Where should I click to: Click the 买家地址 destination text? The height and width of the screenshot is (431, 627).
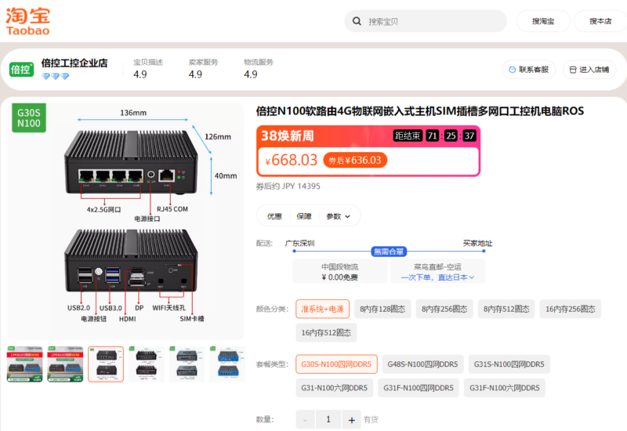point(477,243)
